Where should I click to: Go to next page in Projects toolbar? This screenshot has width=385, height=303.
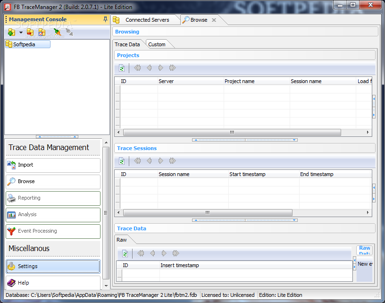161,68
